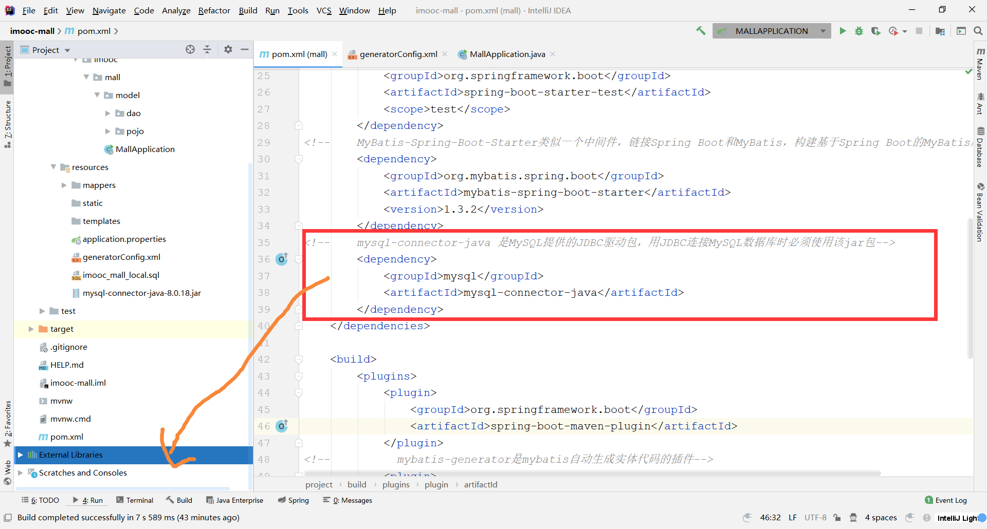Image resolution: width=987 pixels, height=529 pixels.
Task: Open the Terminal tool window
Action: coord(135,500)
